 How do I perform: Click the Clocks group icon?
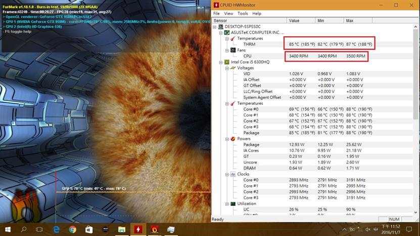point(233,174)
